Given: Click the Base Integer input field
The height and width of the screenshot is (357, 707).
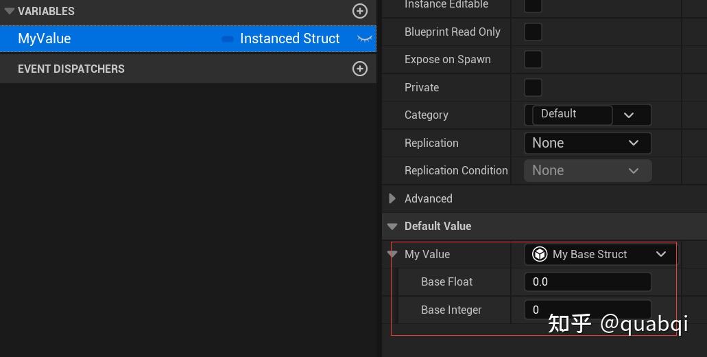Looking at the screenshot, I should click(587, 310).
